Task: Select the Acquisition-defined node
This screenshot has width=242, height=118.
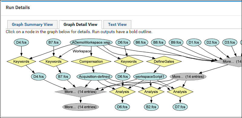Action: coord(94,76)
